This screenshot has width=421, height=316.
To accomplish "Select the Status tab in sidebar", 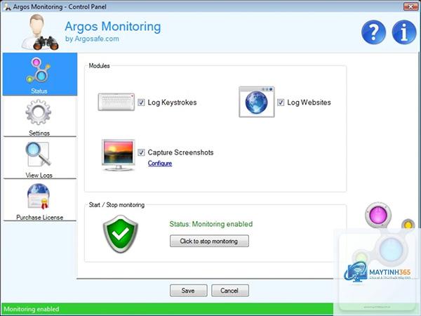I will pos(40,74).
